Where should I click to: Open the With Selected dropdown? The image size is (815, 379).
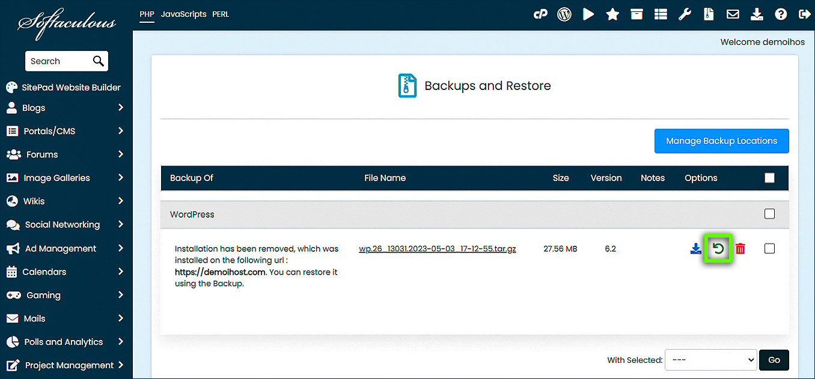tap(710, 360)
